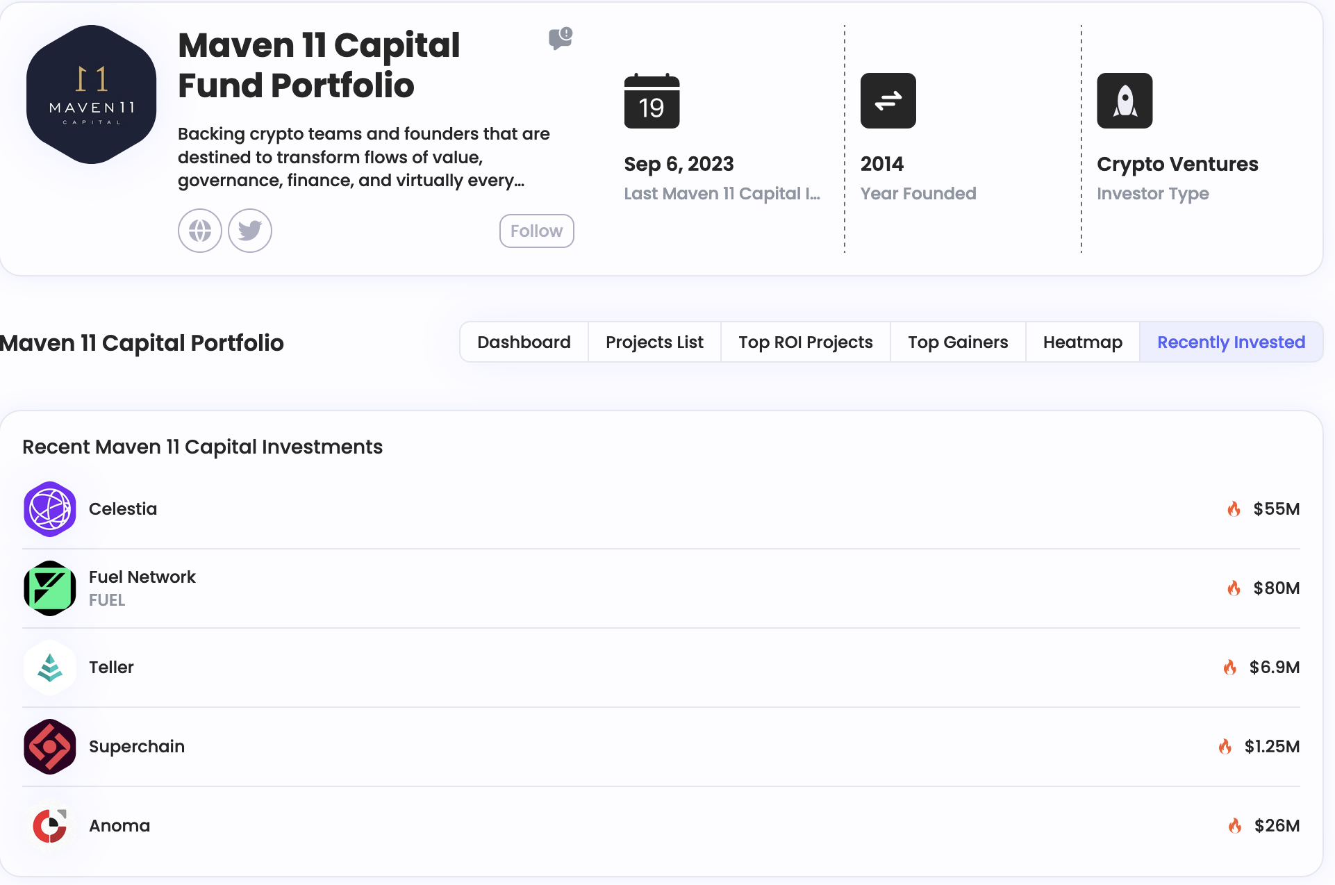1335x885 pixels.
Task: Click the Celestia project logo
Action: 50,509
